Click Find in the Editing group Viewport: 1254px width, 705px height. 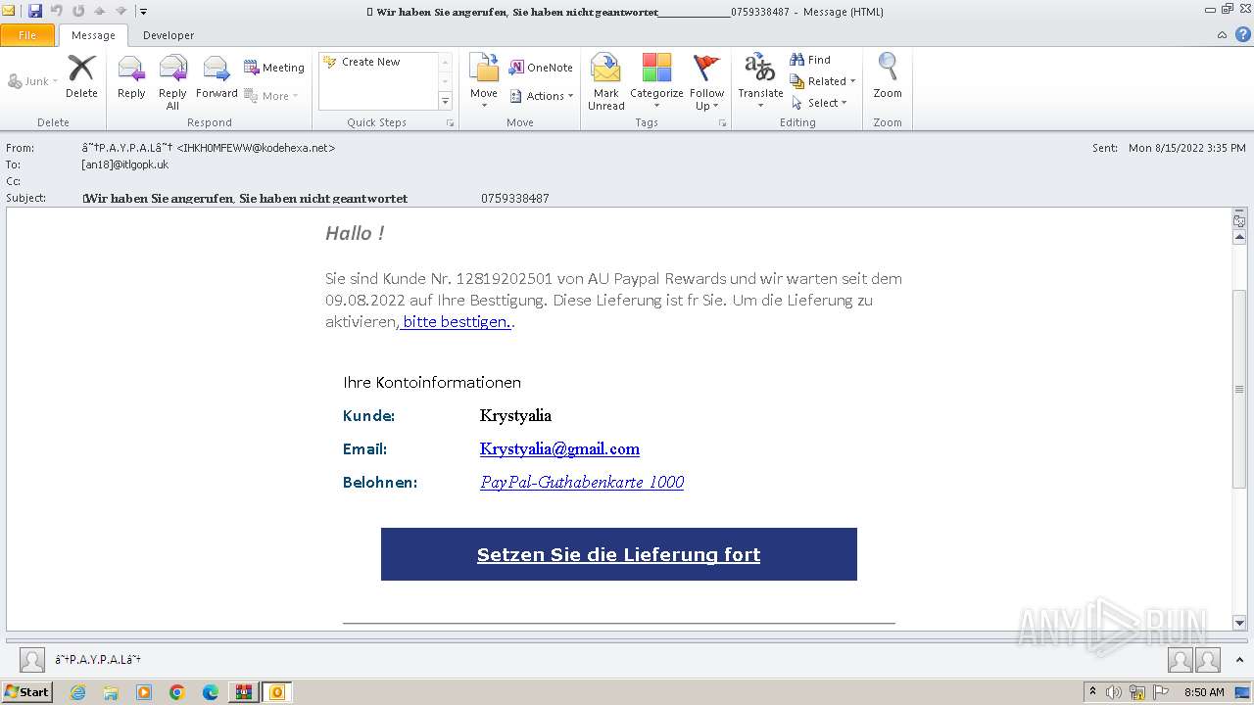point(810,60)
